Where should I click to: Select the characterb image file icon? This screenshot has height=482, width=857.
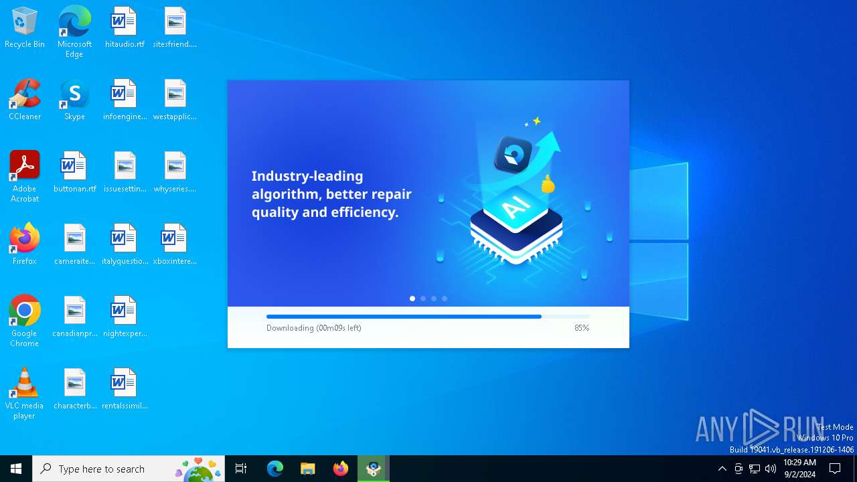(74, 390)
